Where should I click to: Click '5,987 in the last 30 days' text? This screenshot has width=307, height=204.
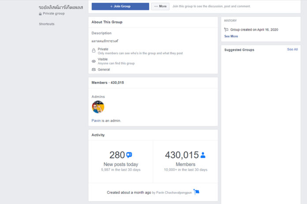pos(121,170)
